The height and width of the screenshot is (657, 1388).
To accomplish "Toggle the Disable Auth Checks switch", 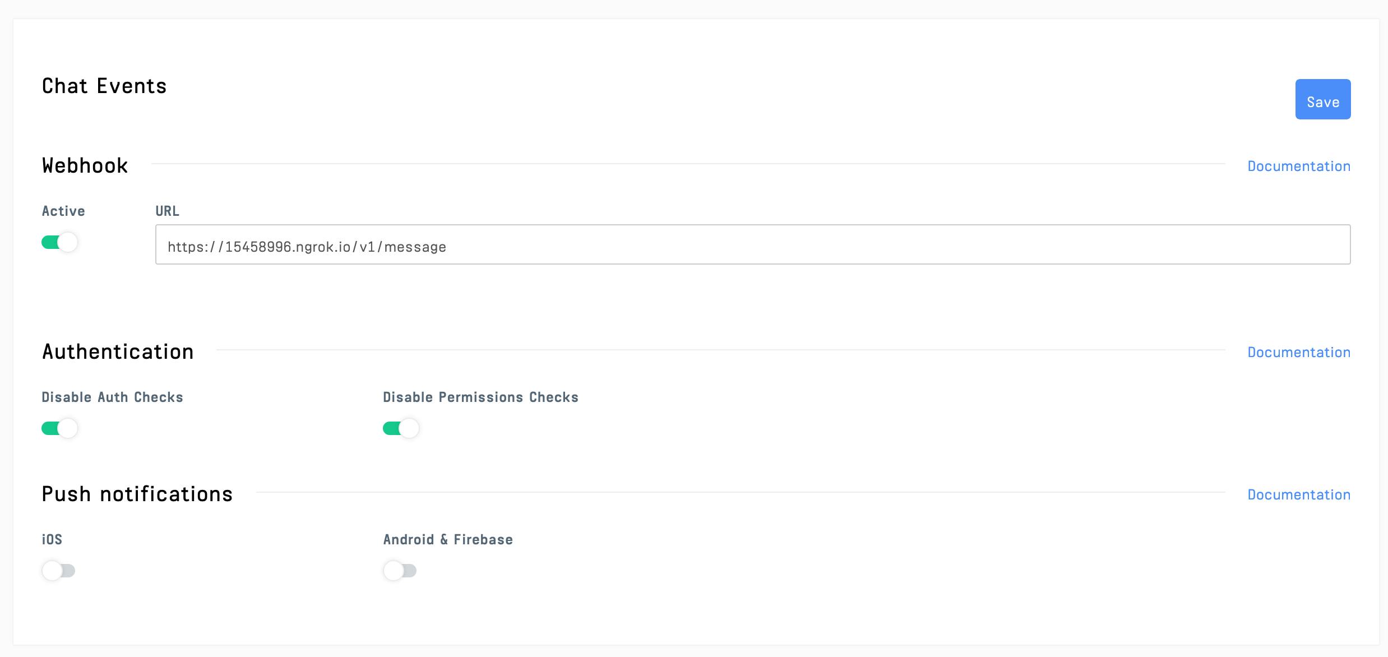I will tap(59, 428).
